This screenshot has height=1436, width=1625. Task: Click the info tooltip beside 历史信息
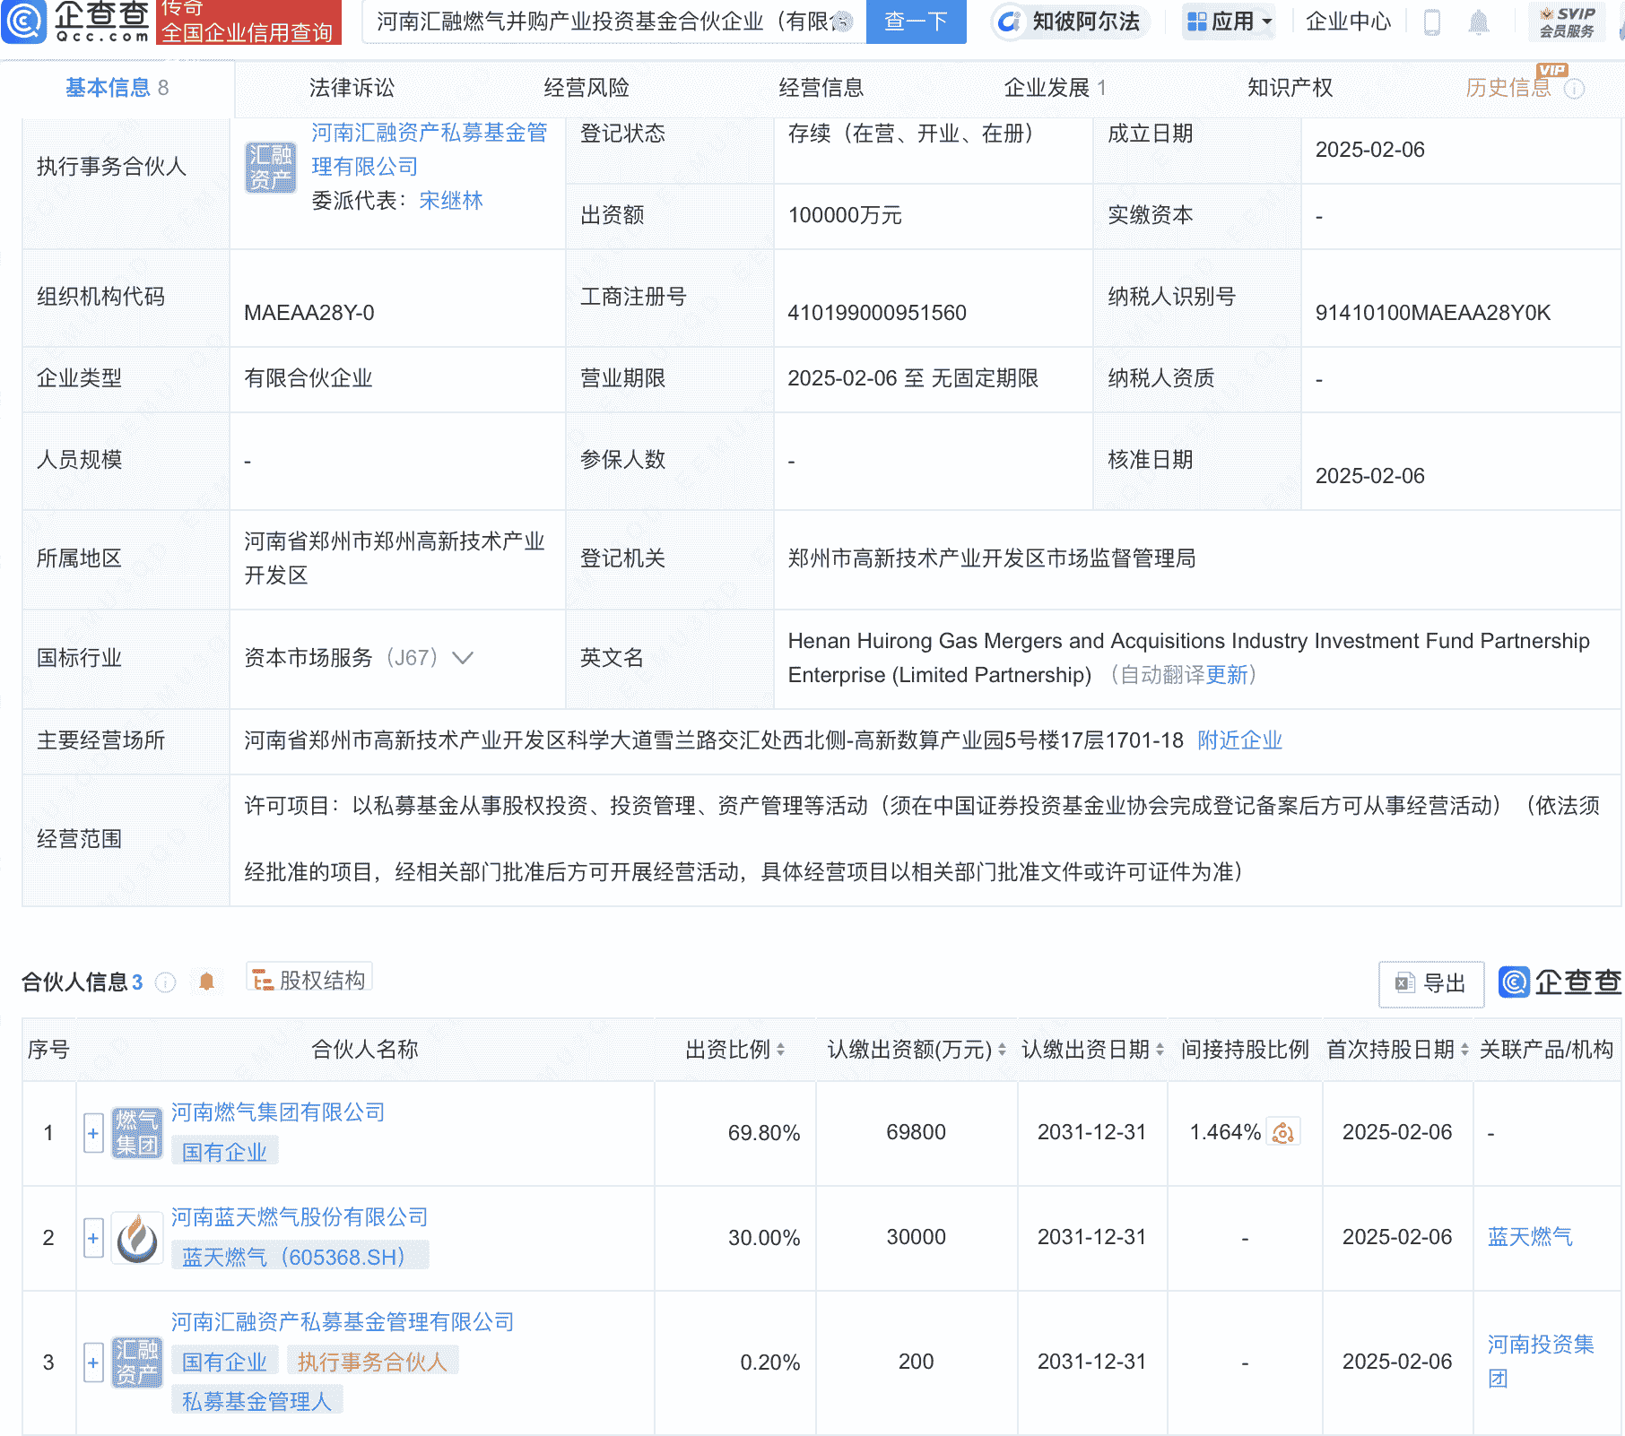[1576, 87]
